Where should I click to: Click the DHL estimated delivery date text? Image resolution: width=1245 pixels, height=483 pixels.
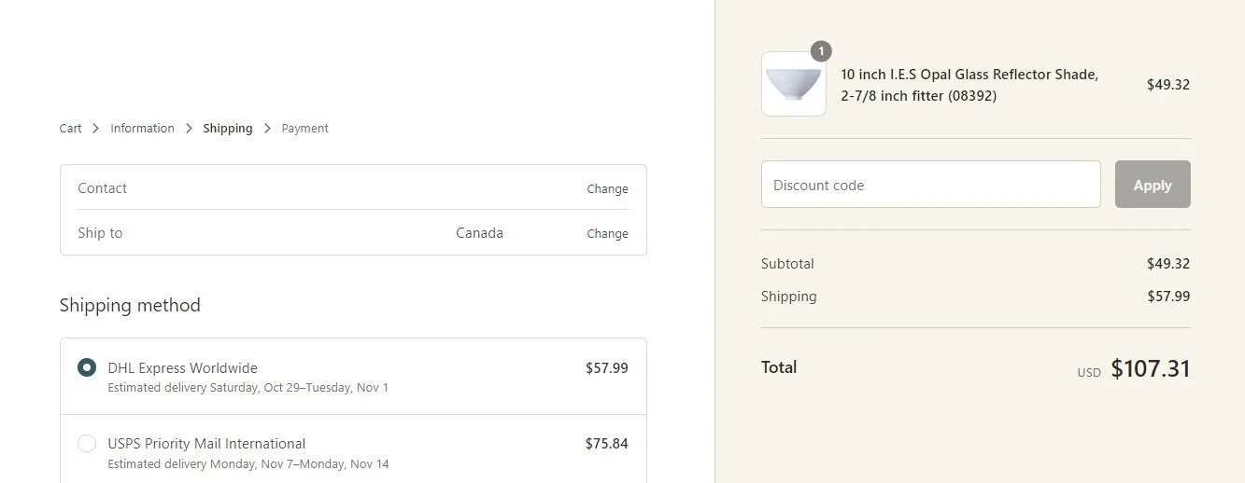(248, 387)
